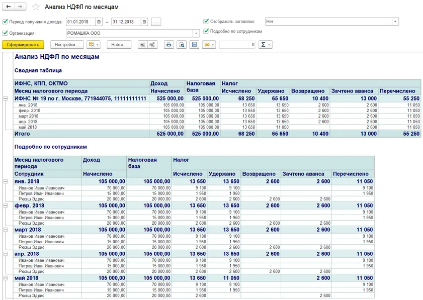Screen dimensions: 423x300
Task: Open the sum (Σ) dropdown menu
Action: pos(265,45)
